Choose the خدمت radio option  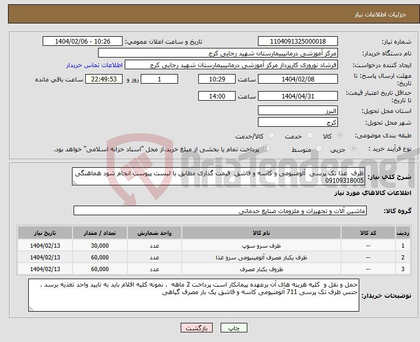(306, 136)
